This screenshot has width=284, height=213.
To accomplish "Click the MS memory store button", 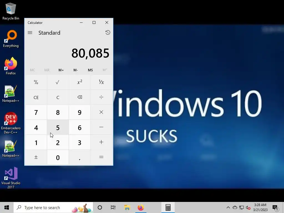I will [x=90, y=70].
